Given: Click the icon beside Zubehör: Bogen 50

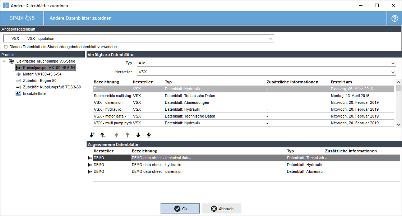Looking at the screenshot, I should 18,81.
